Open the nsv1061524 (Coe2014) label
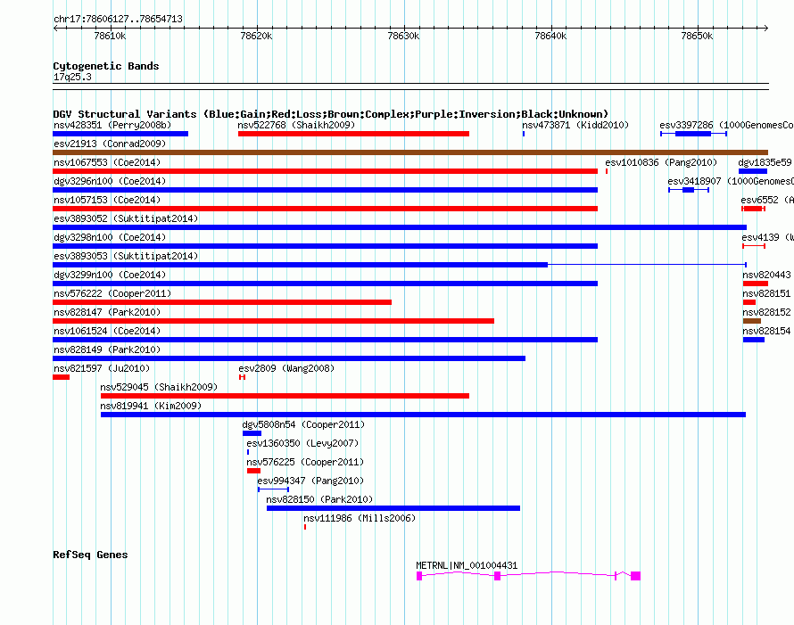Screen dimensions: 794x625 point(107,331)
